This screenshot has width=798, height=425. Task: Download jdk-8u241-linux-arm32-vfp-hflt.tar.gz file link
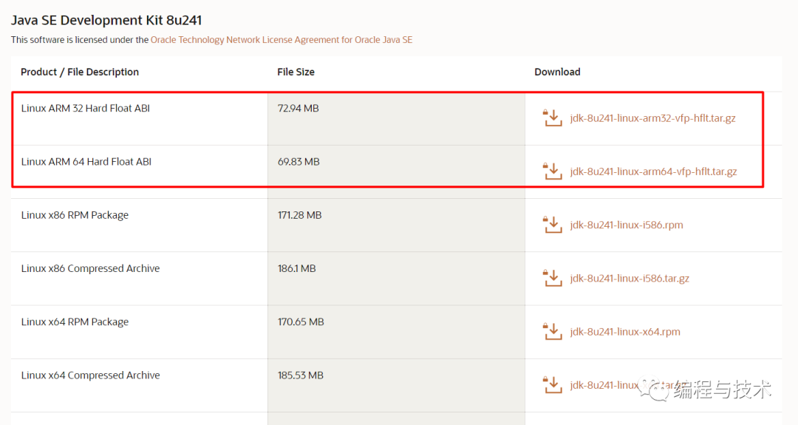[653, 118]
